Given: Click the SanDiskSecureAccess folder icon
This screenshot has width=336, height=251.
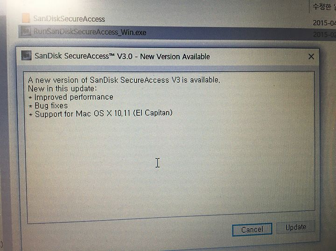Looking at the screenshot, I should click(26, 18).
